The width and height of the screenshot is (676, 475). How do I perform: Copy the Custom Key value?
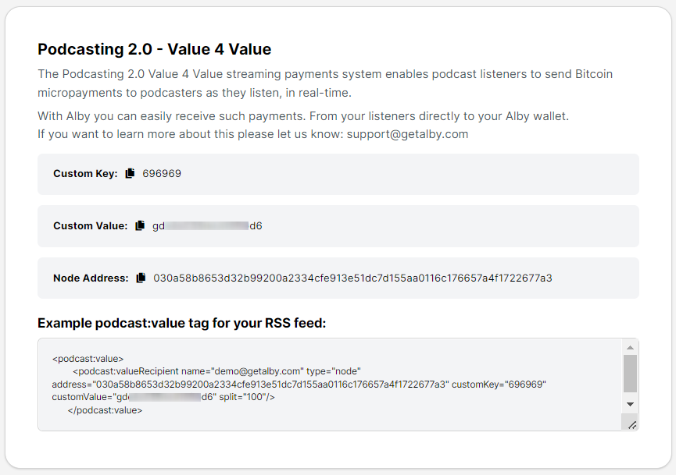(130, 173)
